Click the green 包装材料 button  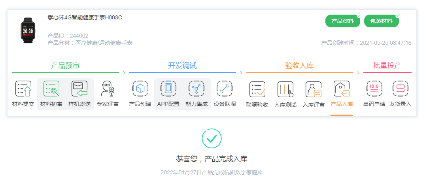(x=381, y=21)
